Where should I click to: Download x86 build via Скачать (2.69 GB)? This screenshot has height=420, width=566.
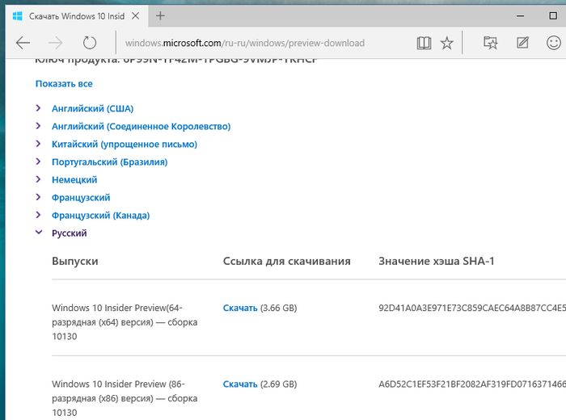tap(240, 384)
